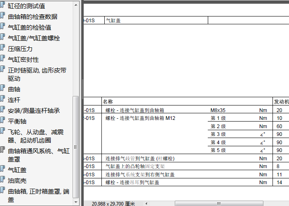This screenshot has height=206, width=289.
Task: Open 飞轮、从动盘、减震器、起动机齿圈 bookmark
Action: pyautogui.click(x=36, y=136)
